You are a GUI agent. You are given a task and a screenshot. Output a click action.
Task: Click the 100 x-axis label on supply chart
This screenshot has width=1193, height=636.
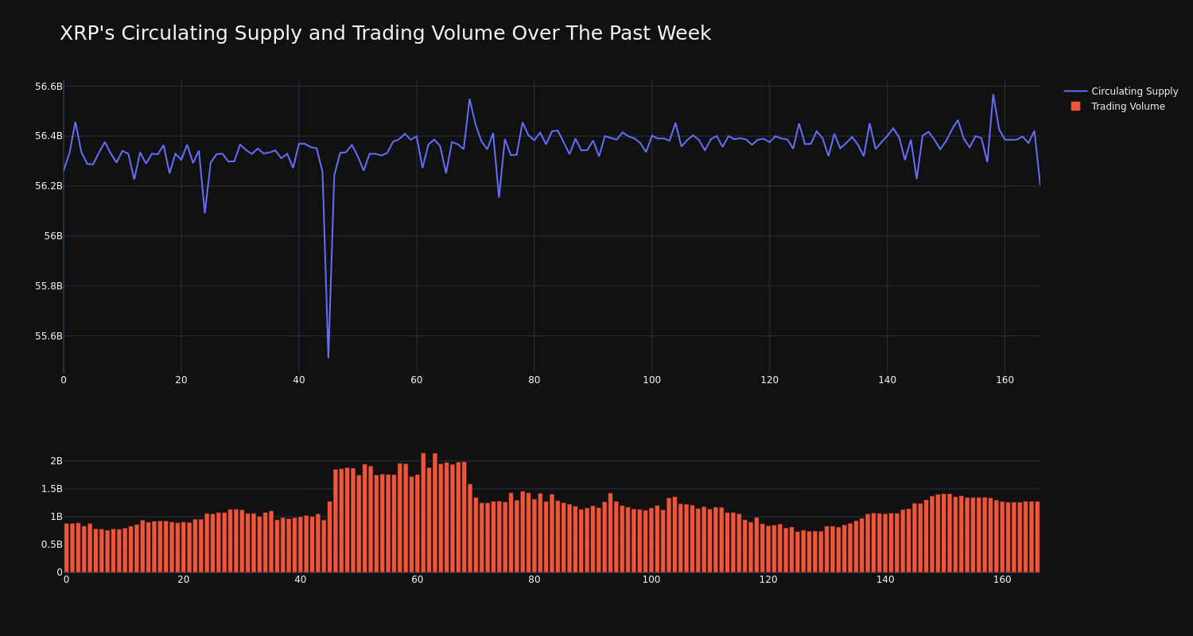pyautogui.click(x=651, y=380)
